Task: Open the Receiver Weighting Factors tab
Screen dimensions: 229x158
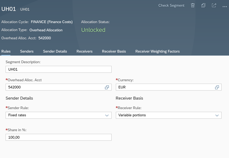Action: click(157, 51)
